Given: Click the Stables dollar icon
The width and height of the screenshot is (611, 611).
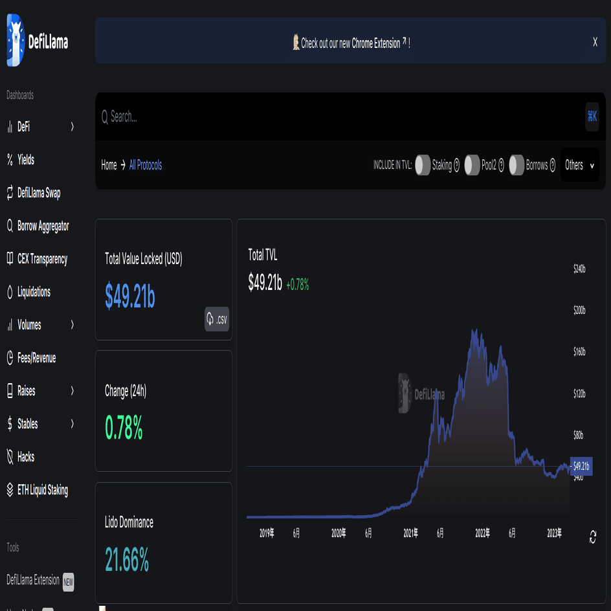Looking at the screenshot, I should (10, 423).
